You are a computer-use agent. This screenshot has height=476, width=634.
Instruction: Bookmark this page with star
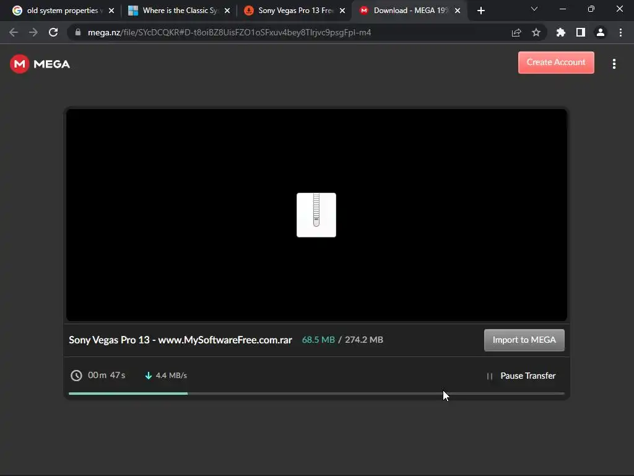coord(536,32)
